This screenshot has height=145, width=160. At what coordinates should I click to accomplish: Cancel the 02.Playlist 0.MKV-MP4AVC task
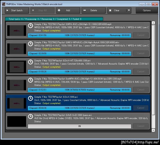coord(141,53)
